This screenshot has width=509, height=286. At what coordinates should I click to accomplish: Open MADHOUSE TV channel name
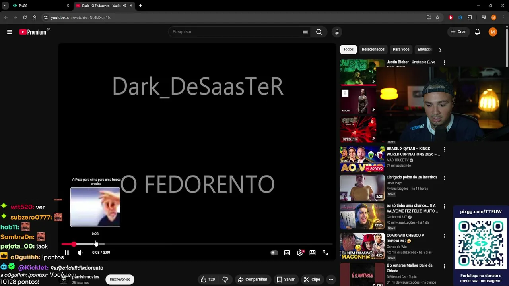pyautogui.click(x=398, y=160)
